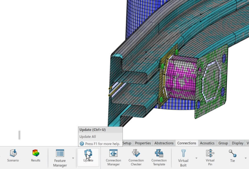Open the Connection Template tool
This screenshot has height=169, width=249.
[159, 157]
